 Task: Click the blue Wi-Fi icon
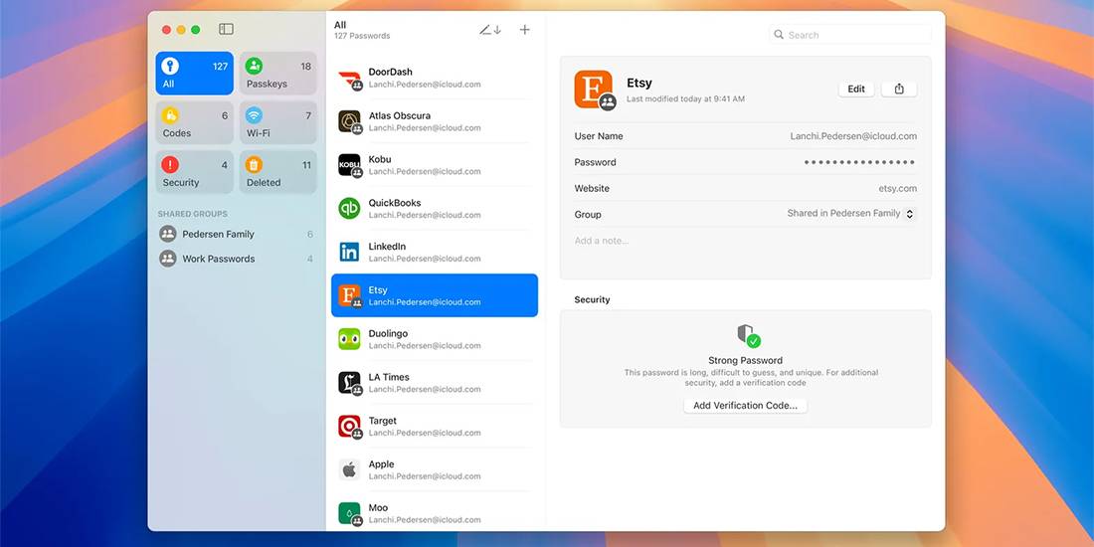pos(254,115)
